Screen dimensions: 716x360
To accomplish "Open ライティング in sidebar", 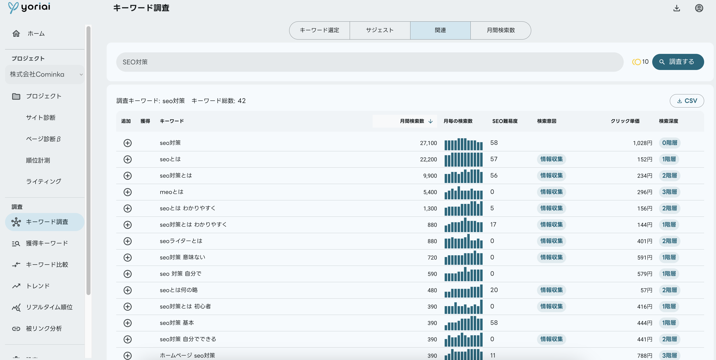I will click(x=44, y=181).
